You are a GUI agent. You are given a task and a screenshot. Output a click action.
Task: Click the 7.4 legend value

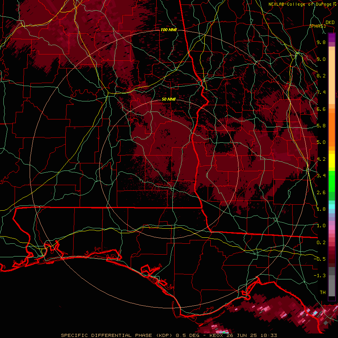(x=321, y=92)
